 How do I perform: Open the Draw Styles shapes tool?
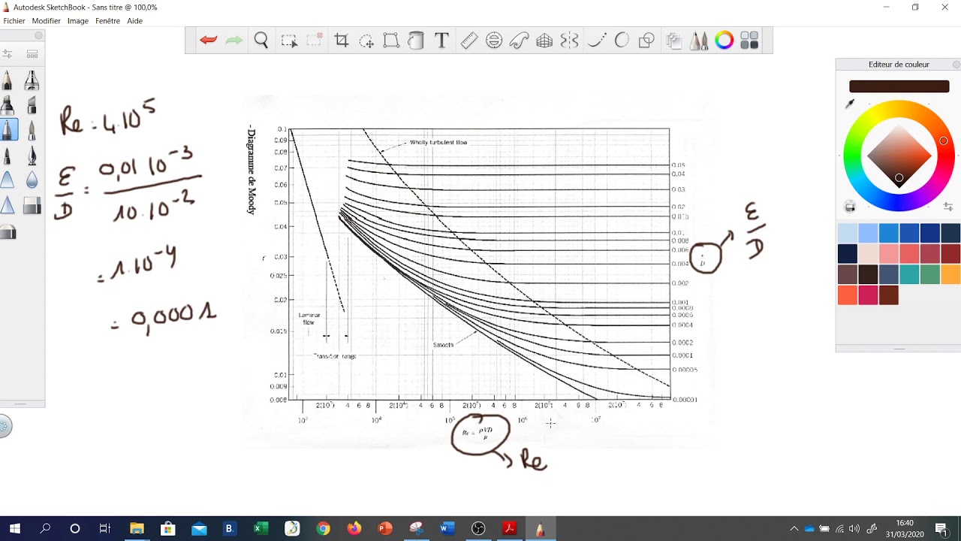(646, 41)
